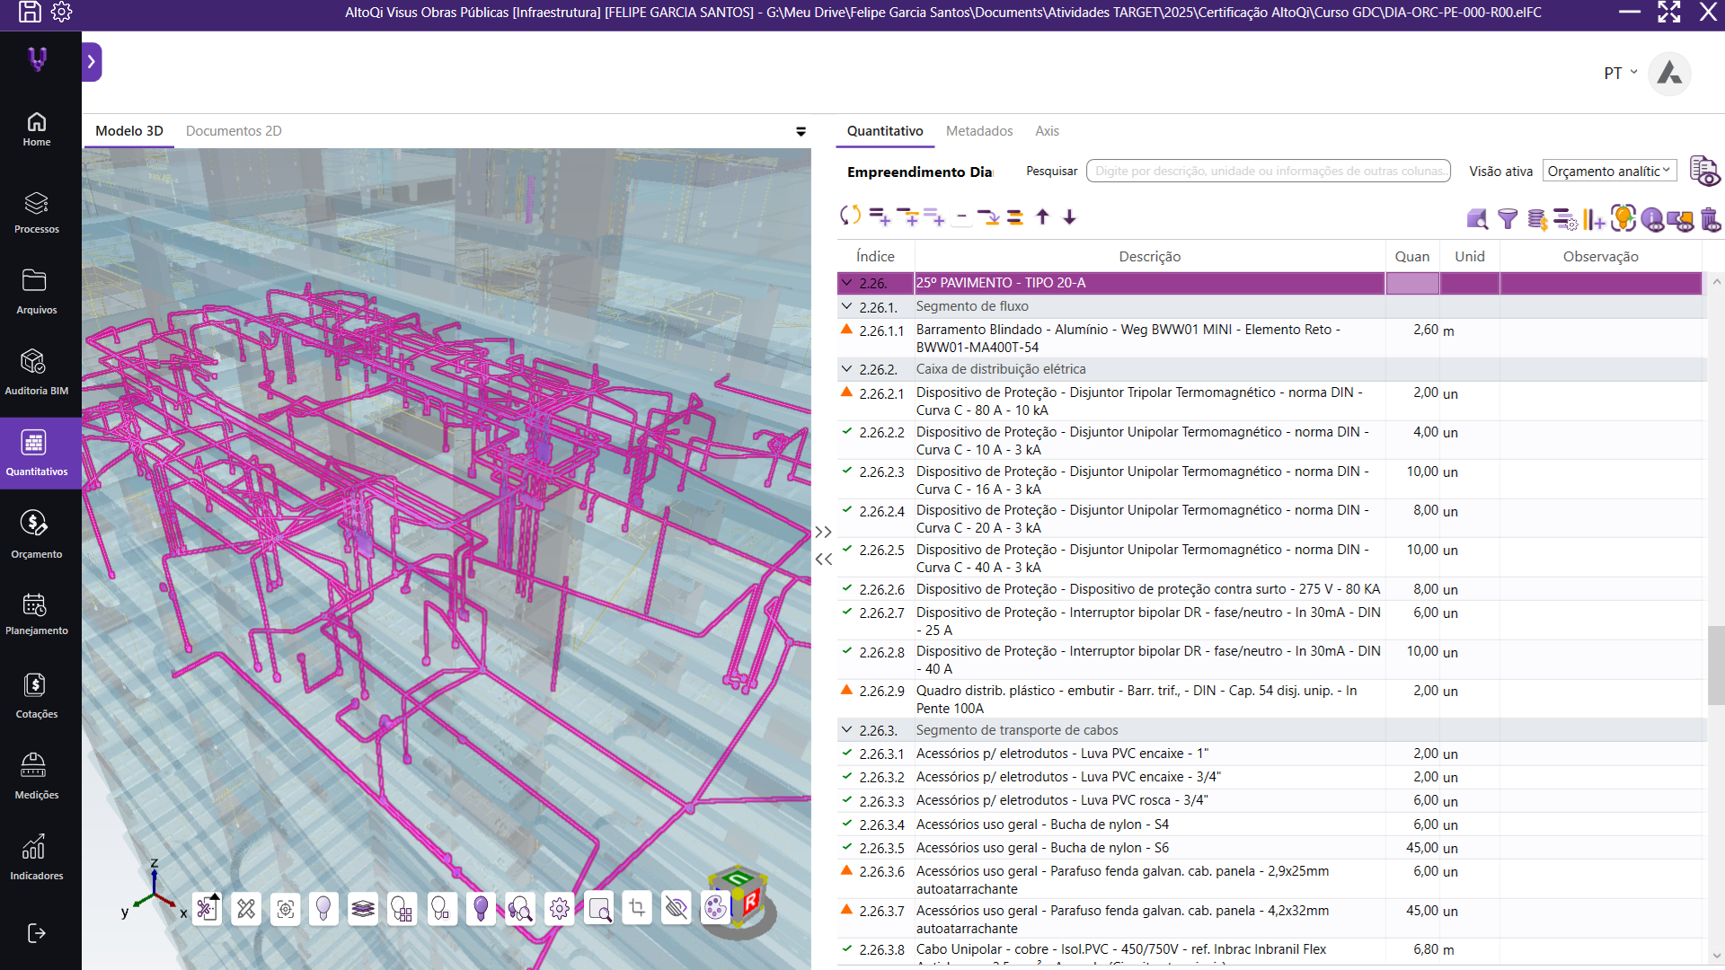Toggle hidden elements visibility (crossed eye)
The height and width of the screenshot is (970, 1725).
click(676, 909)
